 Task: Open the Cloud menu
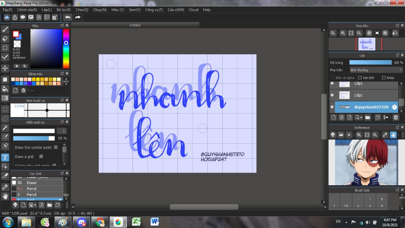193,10
